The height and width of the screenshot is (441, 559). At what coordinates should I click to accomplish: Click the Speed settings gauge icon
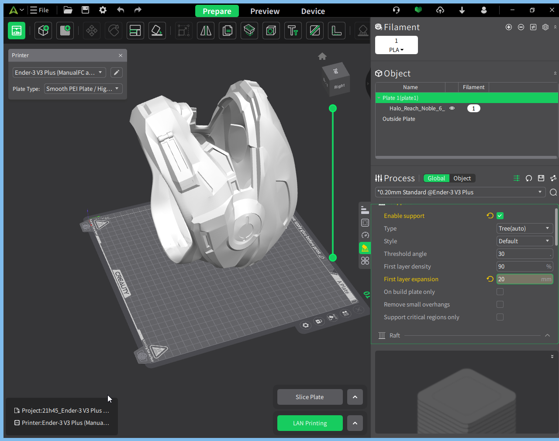coord(365,235)
